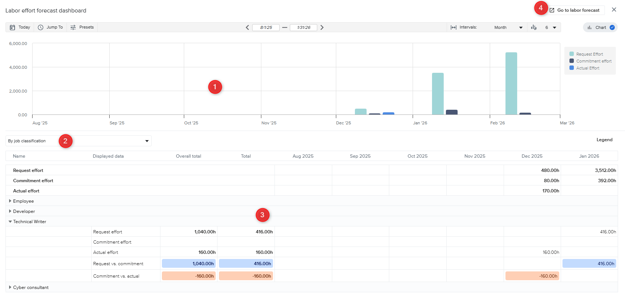This screenshot has width=625, height=308.
Task: Go to previous date range arrow
Action: (247, 27)
